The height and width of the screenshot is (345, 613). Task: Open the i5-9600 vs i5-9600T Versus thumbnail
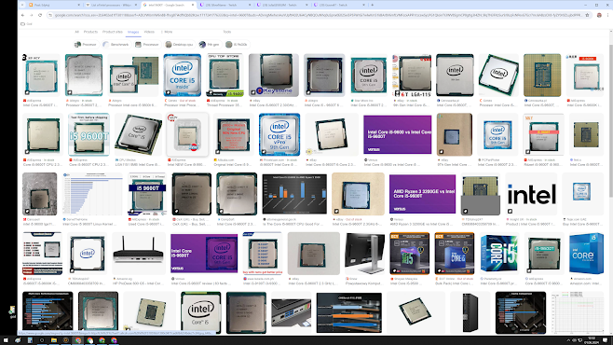(x=398, y=134)
